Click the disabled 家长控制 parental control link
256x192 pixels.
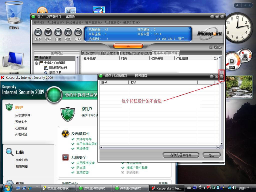click(132, 172)
